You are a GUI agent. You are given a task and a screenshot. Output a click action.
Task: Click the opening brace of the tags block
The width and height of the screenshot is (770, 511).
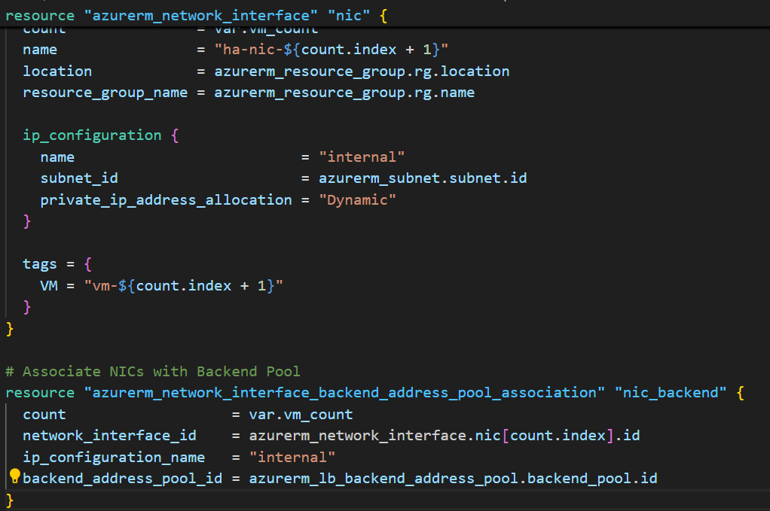tap(87, 264)
